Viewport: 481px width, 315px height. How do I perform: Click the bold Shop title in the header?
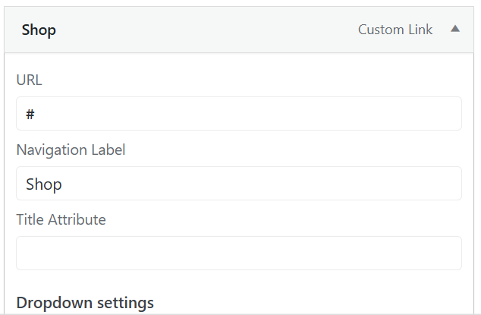tap(39, 30)
